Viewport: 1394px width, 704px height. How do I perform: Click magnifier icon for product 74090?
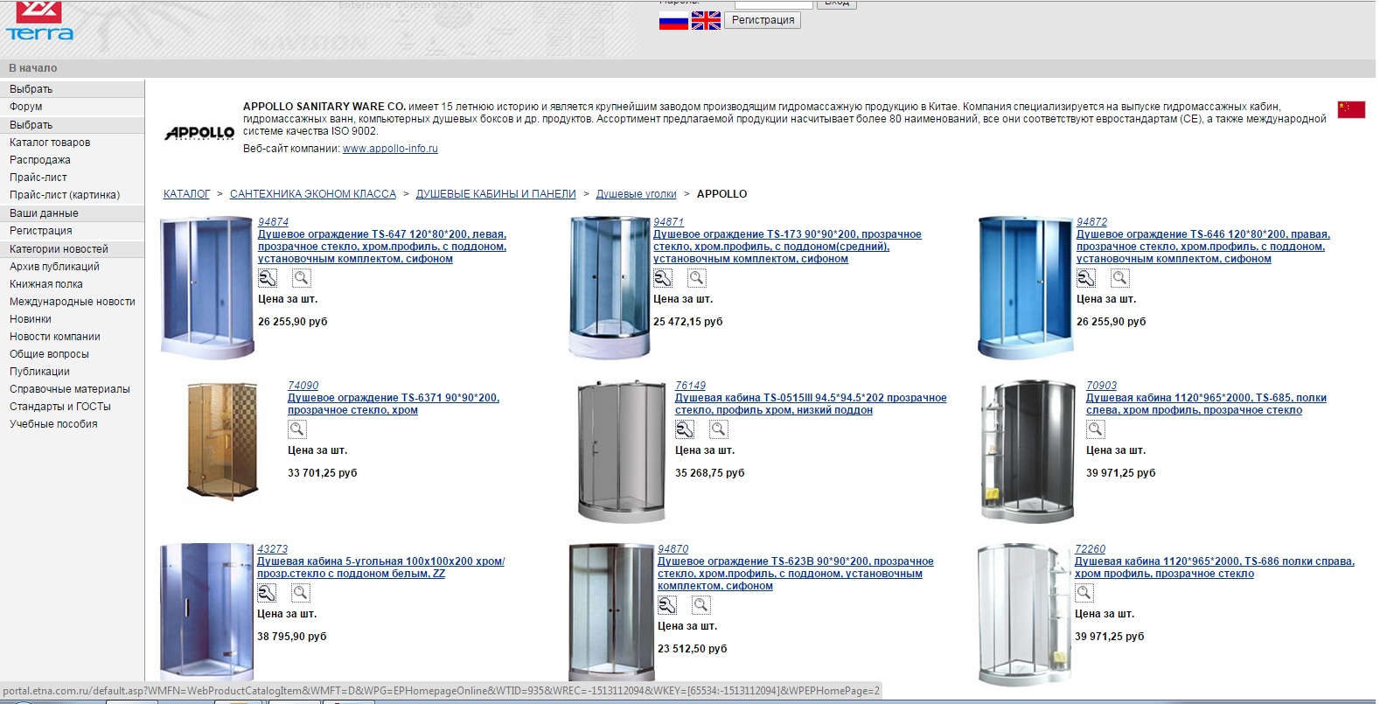(297, 429)
